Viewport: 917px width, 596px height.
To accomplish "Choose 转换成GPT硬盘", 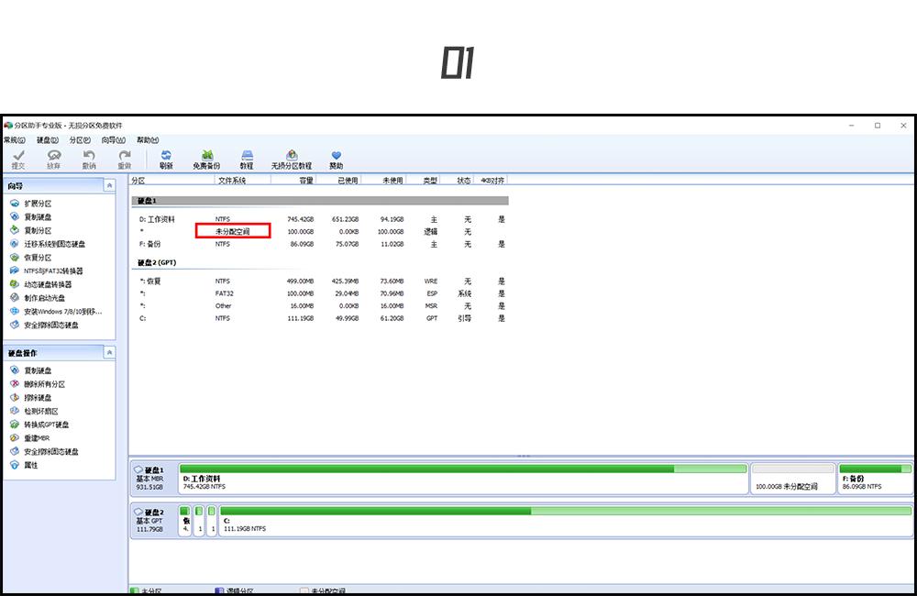I will (39, 425).
